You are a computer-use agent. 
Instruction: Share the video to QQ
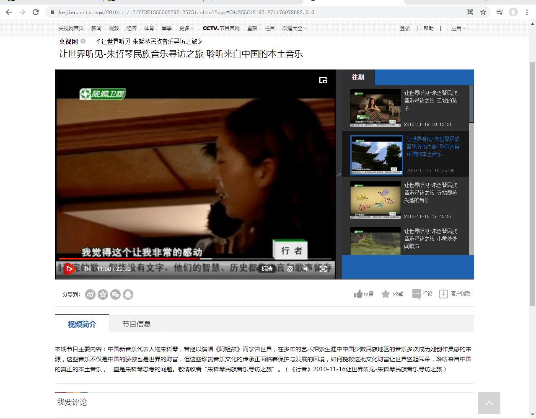pos(128,294)
